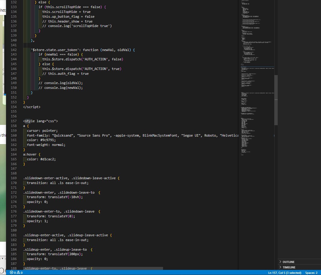
Task: Click "transform: translateY(-10vh);"
Action: tap(55, 197)
